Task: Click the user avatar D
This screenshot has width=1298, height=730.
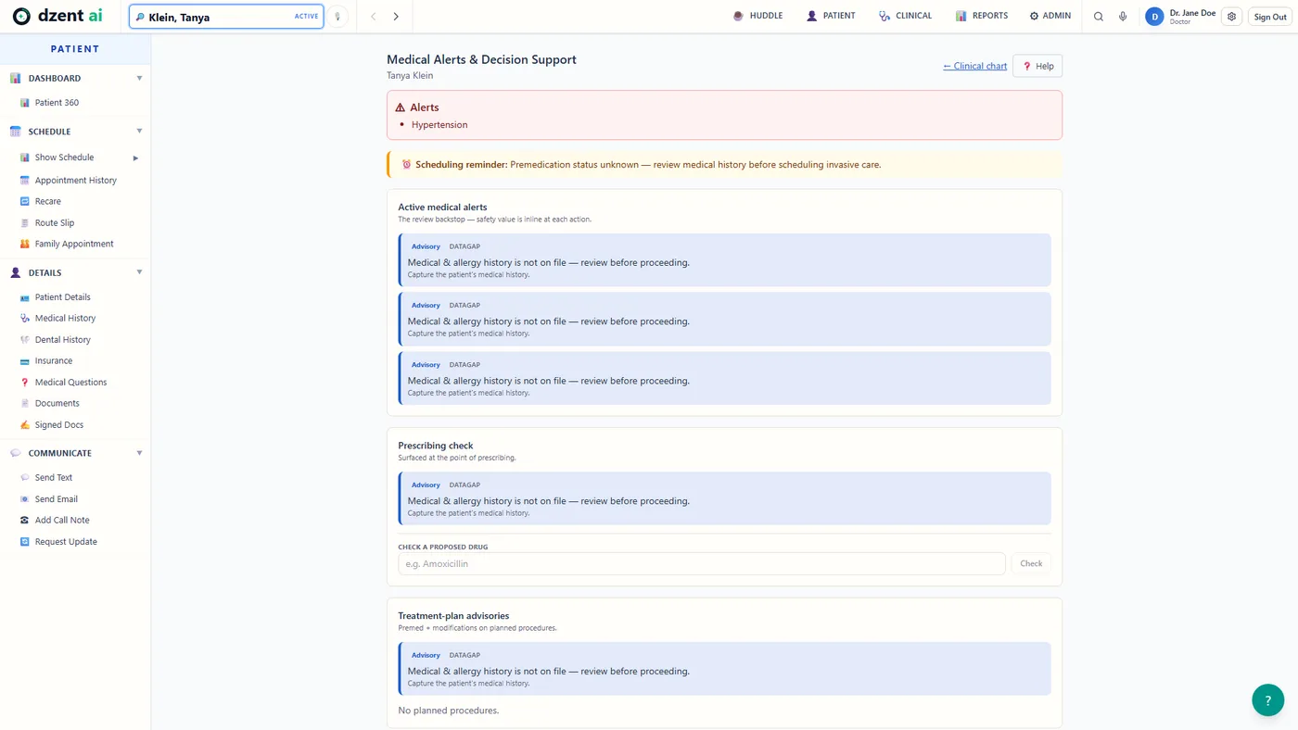Action: click(1154, 17)
